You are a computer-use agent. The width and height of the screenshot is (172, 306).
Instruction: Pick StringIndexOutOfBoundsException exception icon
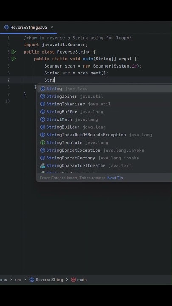click(42, 135)
